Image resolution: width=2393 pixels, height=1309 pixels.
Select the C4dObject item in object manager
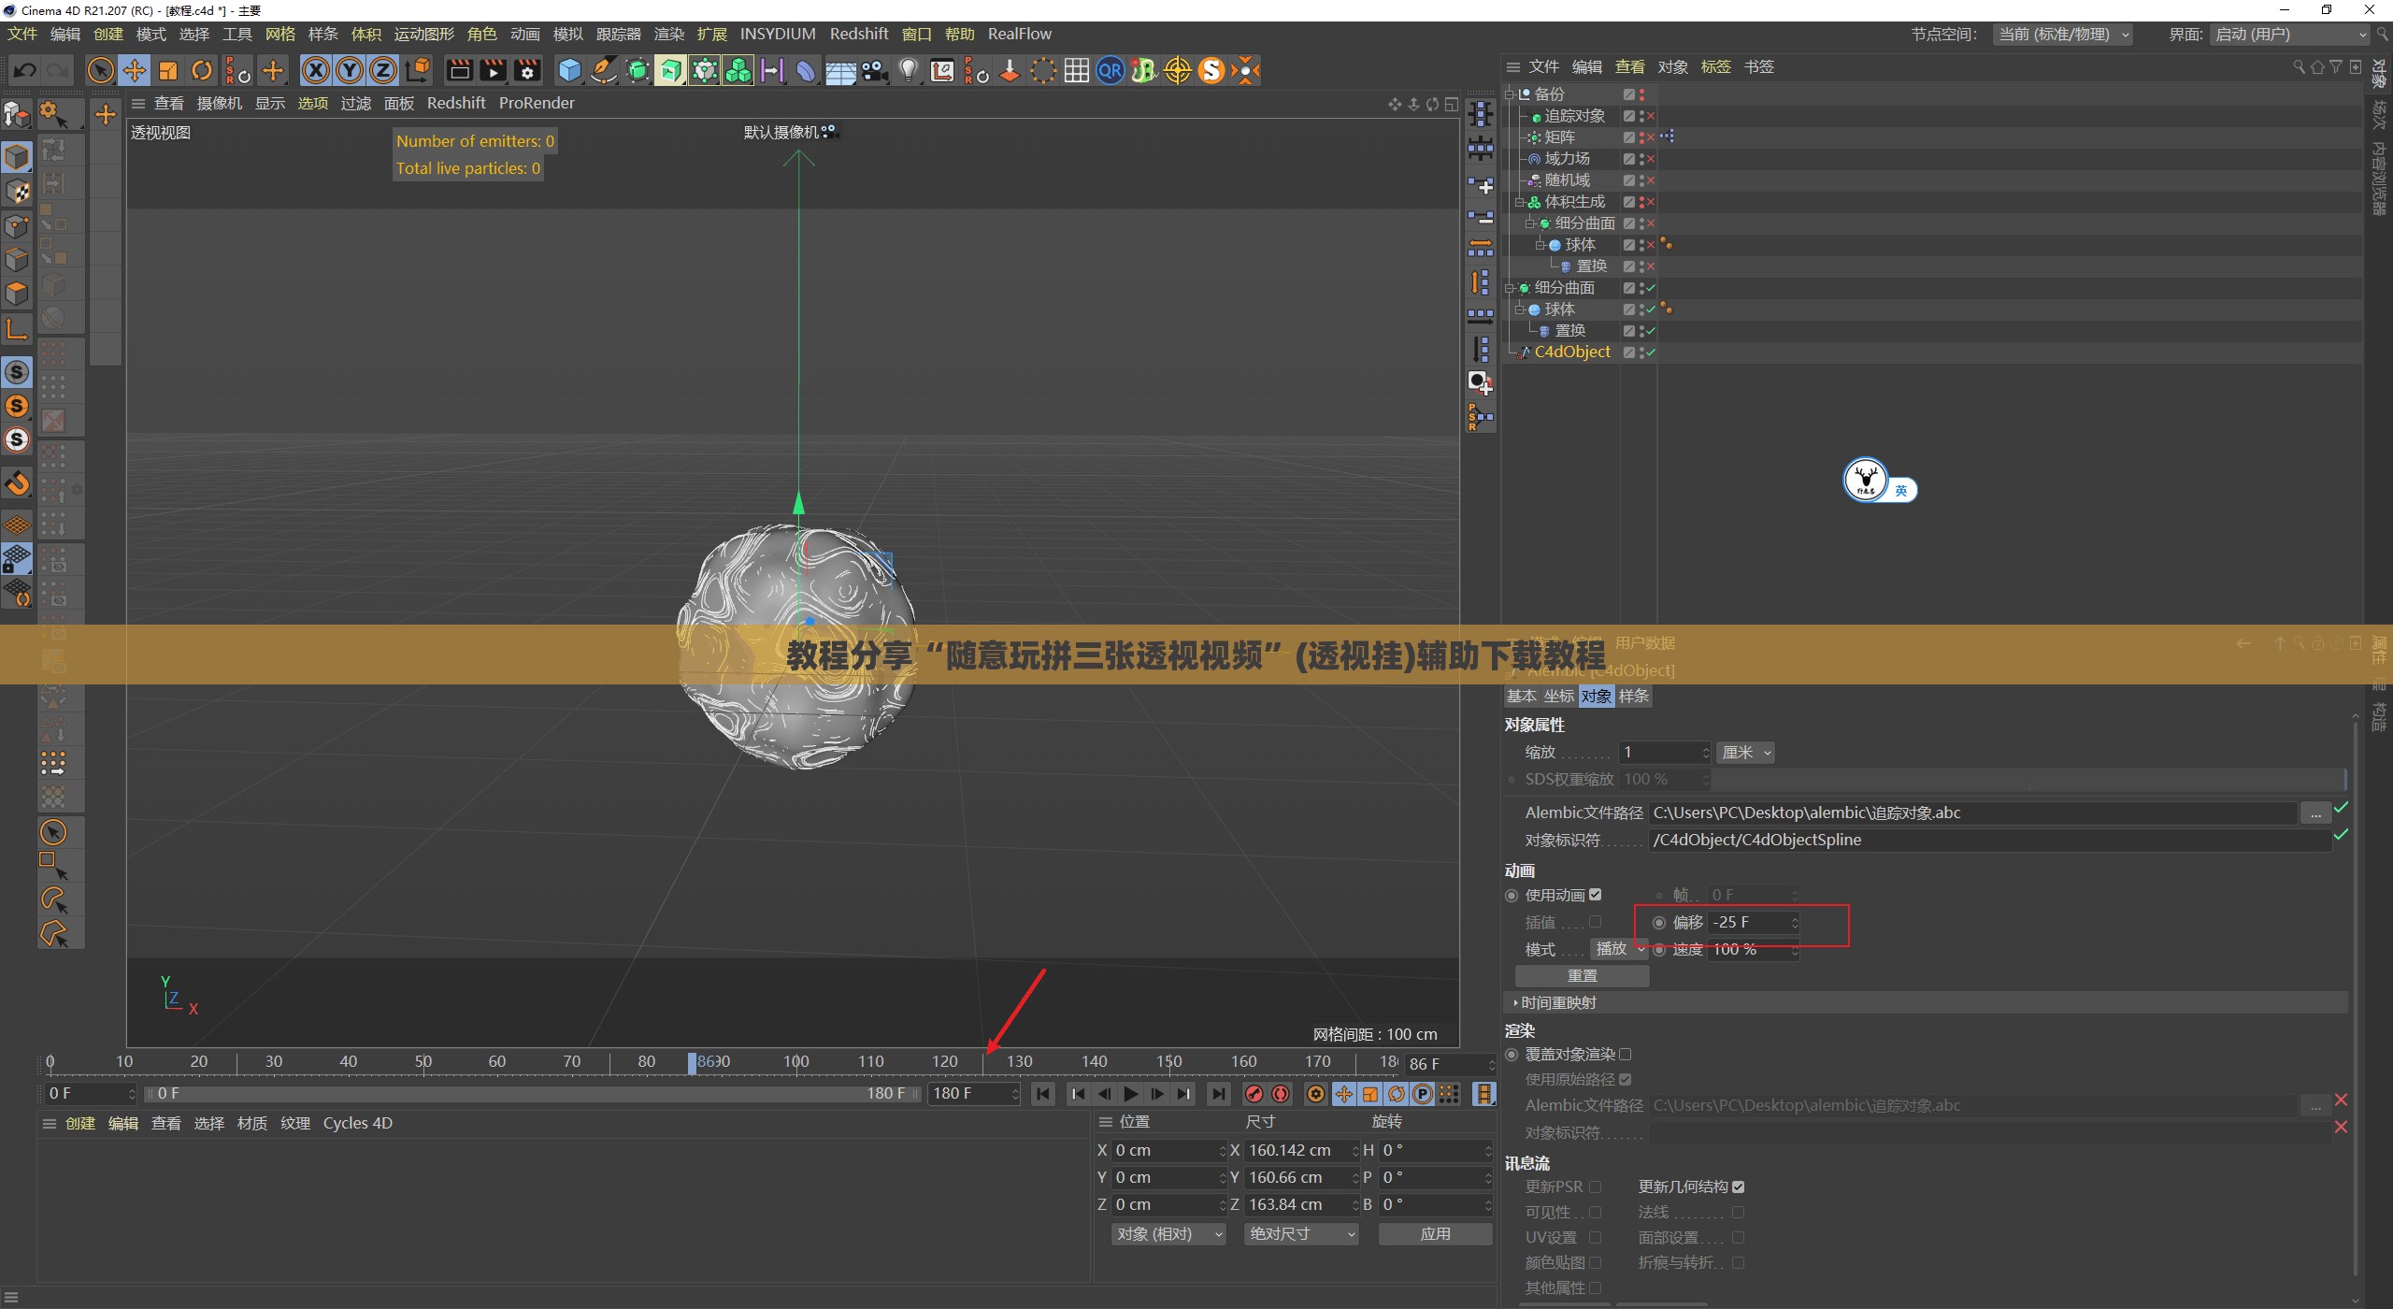(1572, 352)
